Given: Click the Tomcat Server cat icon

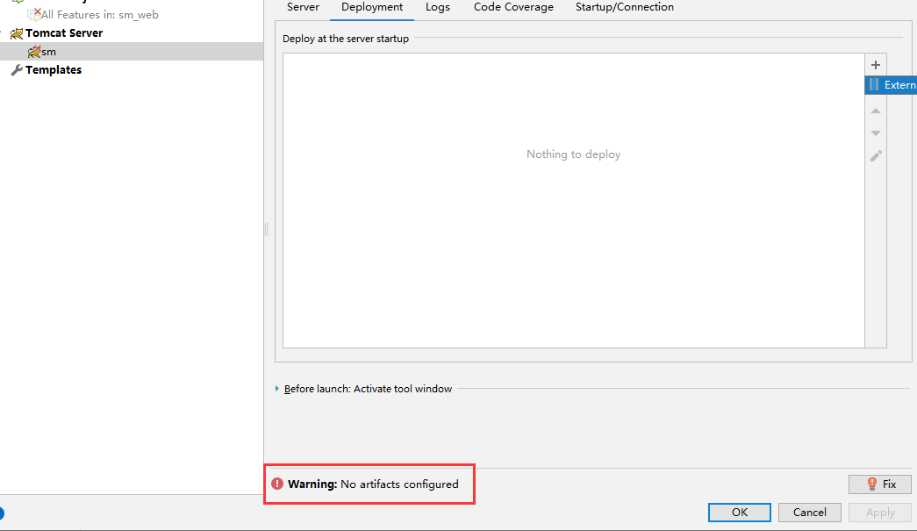Looking at the screenshot, I should [17, 33].
